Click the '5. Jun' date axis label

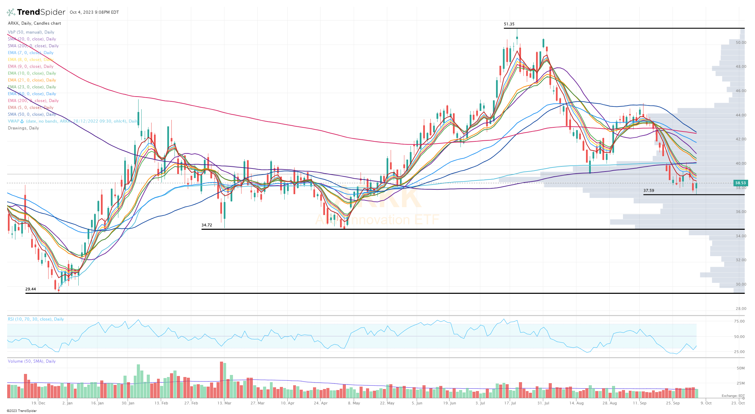point(417,403)
